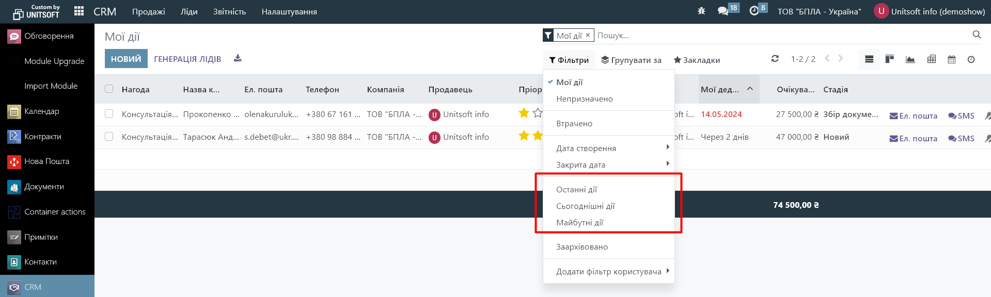Image resolution: width=991 pixels, height=297 pixels.
Task: Open the Звітність menu
Action: [229, 11]
